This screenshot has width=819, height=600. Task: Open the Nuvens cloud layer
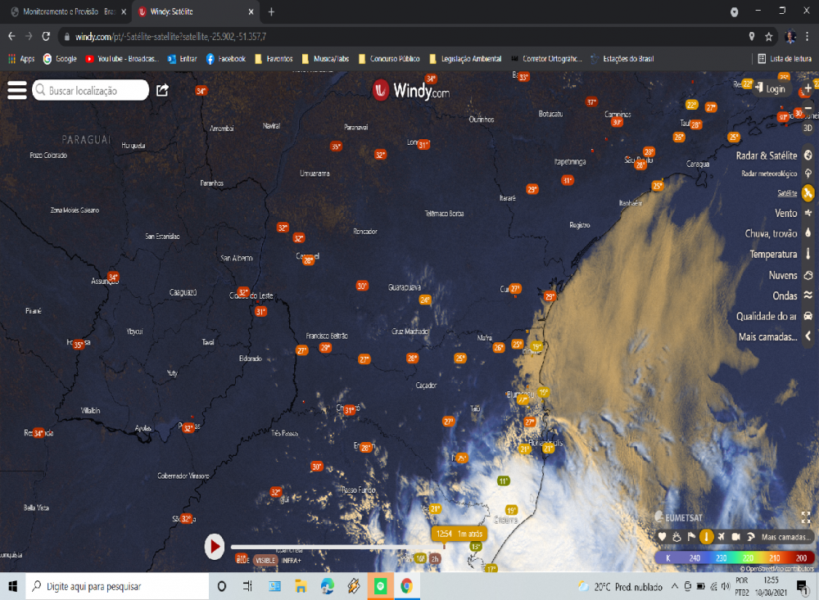point(808,275)
